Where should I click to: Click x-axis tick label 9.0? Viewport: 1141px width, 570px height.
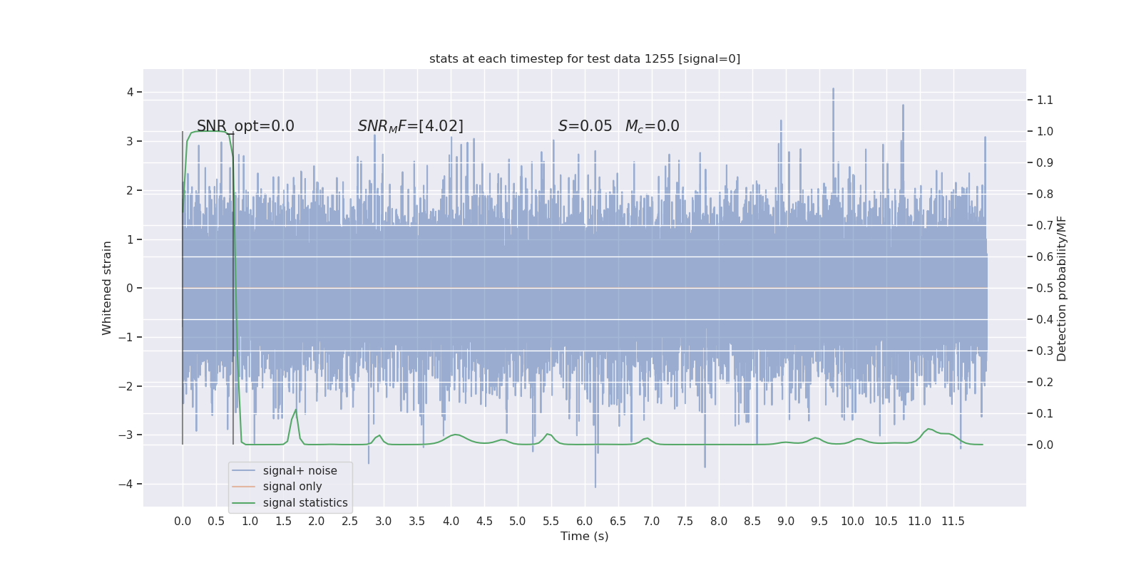tap(786, 522)
